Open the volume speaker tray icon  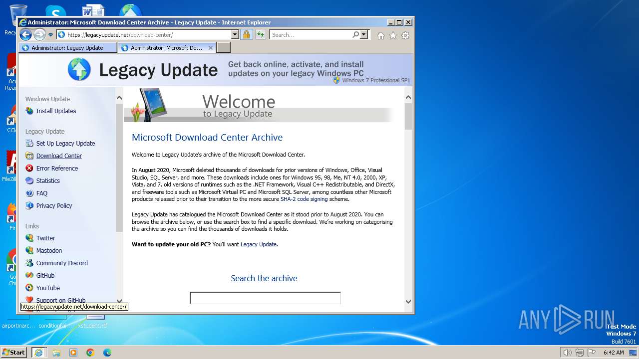[567, 353]
